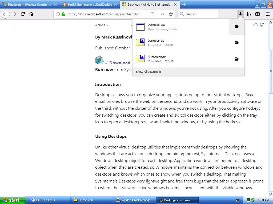This screenshot has width=273, height=204.
Task: Switch to Windows Task Manager on taskbar
Action: click(134, 200)
